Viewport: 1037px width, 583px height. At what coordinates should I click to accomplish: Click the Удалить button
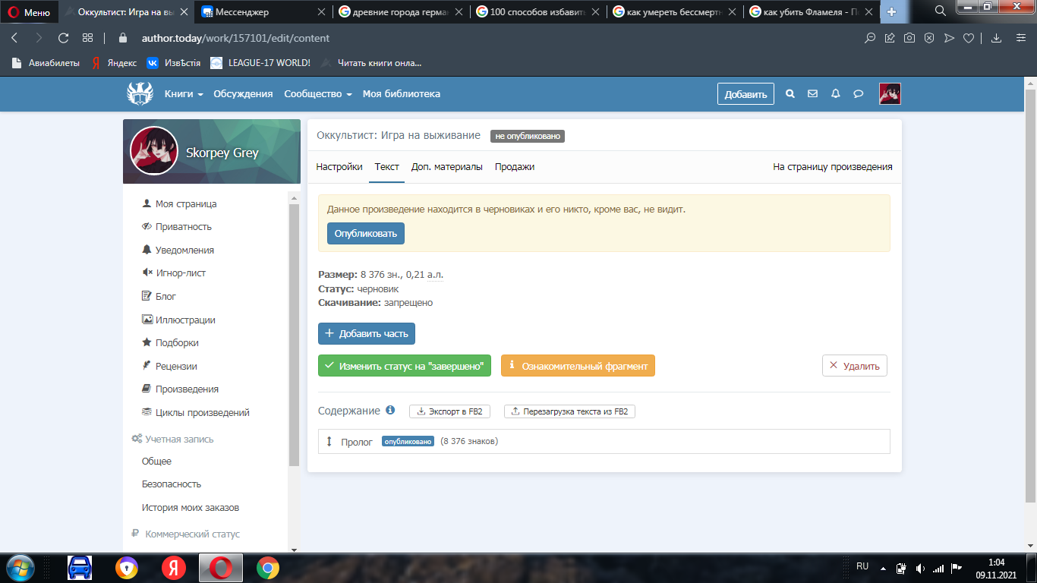click(x=855, y=366)
